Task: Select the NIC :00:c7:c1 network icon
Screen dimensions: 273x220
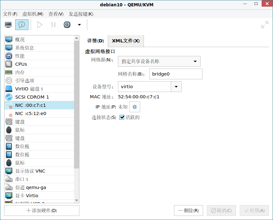Action: tap(9, 105)
